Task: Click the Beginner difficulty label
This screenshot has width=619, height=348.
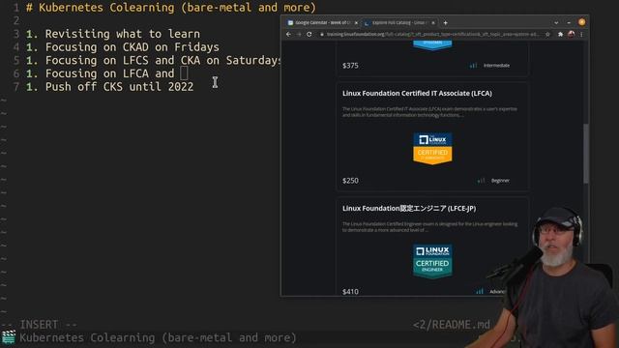Action: 500,181
